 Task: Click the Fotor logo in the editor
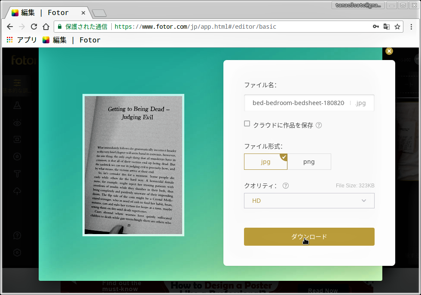tap(23, 60)
